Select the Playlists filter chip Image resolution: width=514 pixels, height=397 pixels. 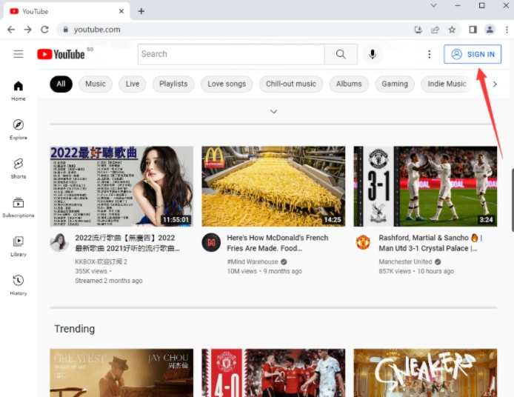(x=173, y=84)
